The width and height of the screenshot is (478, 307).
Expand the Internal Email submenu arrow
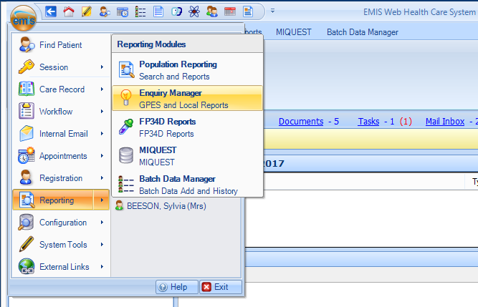pos(102,134)
